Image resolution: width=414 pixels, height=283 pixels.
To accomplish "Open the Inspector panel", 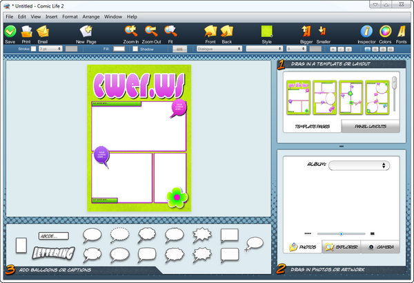I will 367,31.
